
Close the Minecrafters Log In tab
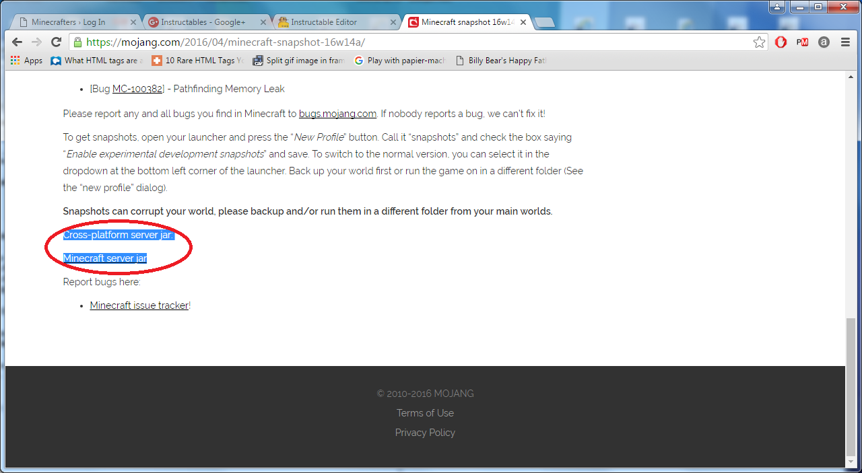(x=132, y=22)
